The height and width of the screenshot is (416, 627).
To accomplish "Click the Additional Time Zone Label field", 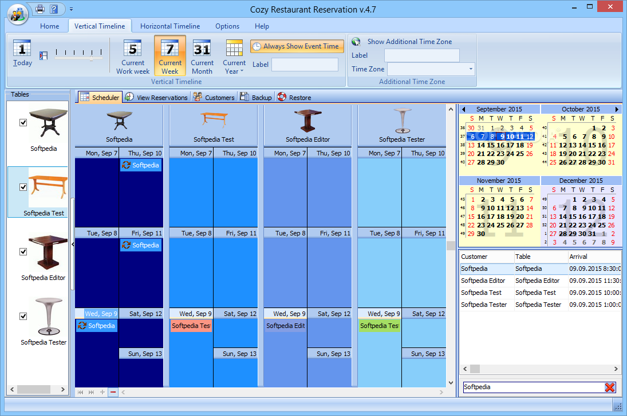I will pyautogui.click(x=422, y=55).
